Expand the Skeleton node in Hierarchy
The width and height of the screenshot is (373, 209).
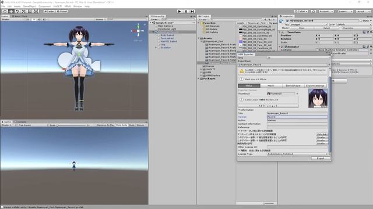[x=156, y=48]
